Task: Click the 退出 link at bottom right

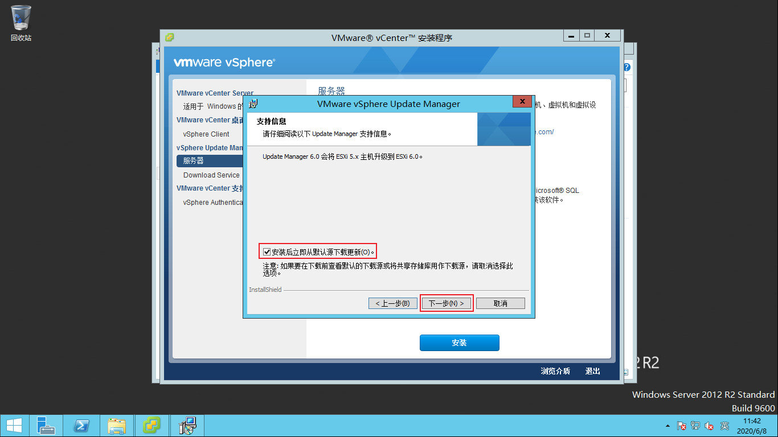Action: 592,370
